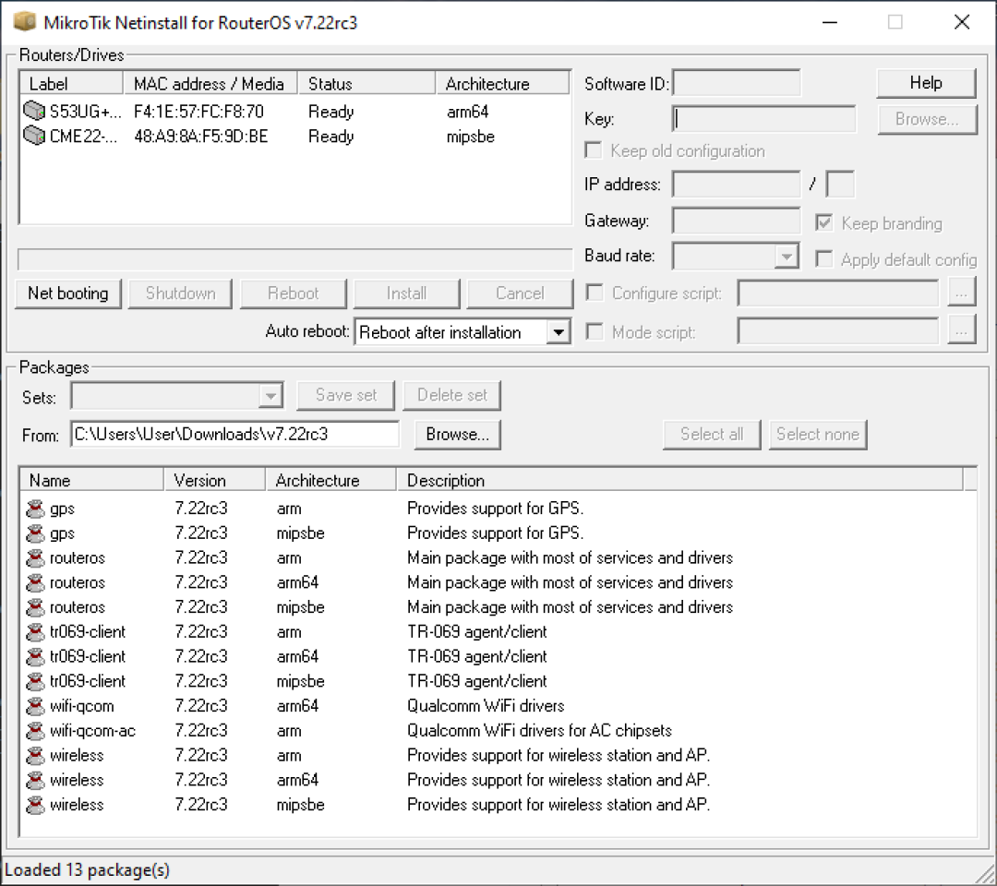997x886 pixels.
Task: Click the Netinstall title bar app icon
Action: pyautogui.click(x=25, y=21)
